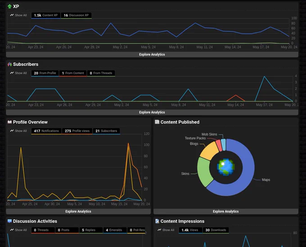Image resolution: width=306 pixels, height=247 pixels.
Task: Click the Content Published page icon
Action: pos(157,122)
